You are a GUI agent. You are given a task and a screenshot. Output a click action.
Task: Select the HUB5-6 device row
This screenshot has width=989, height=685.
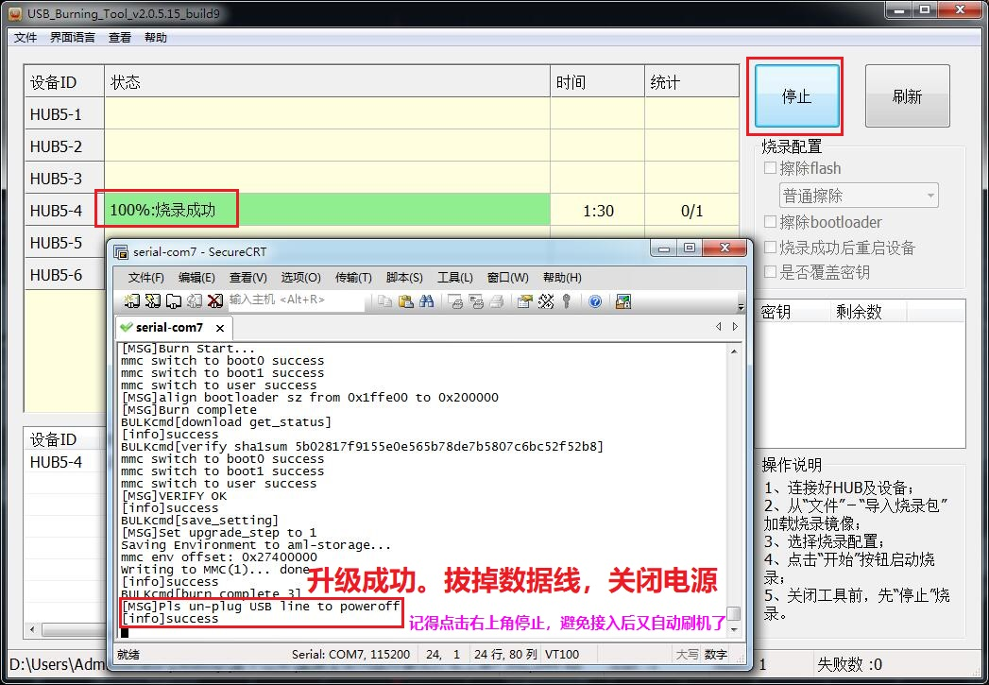coord(65,275)
